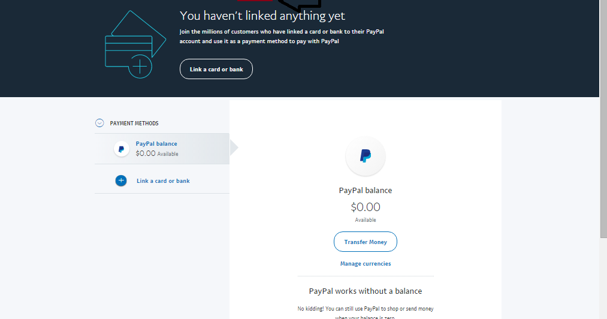Select PayPal balance in the payment methods list
The image size is (607, 319).
tap(156, 144)
